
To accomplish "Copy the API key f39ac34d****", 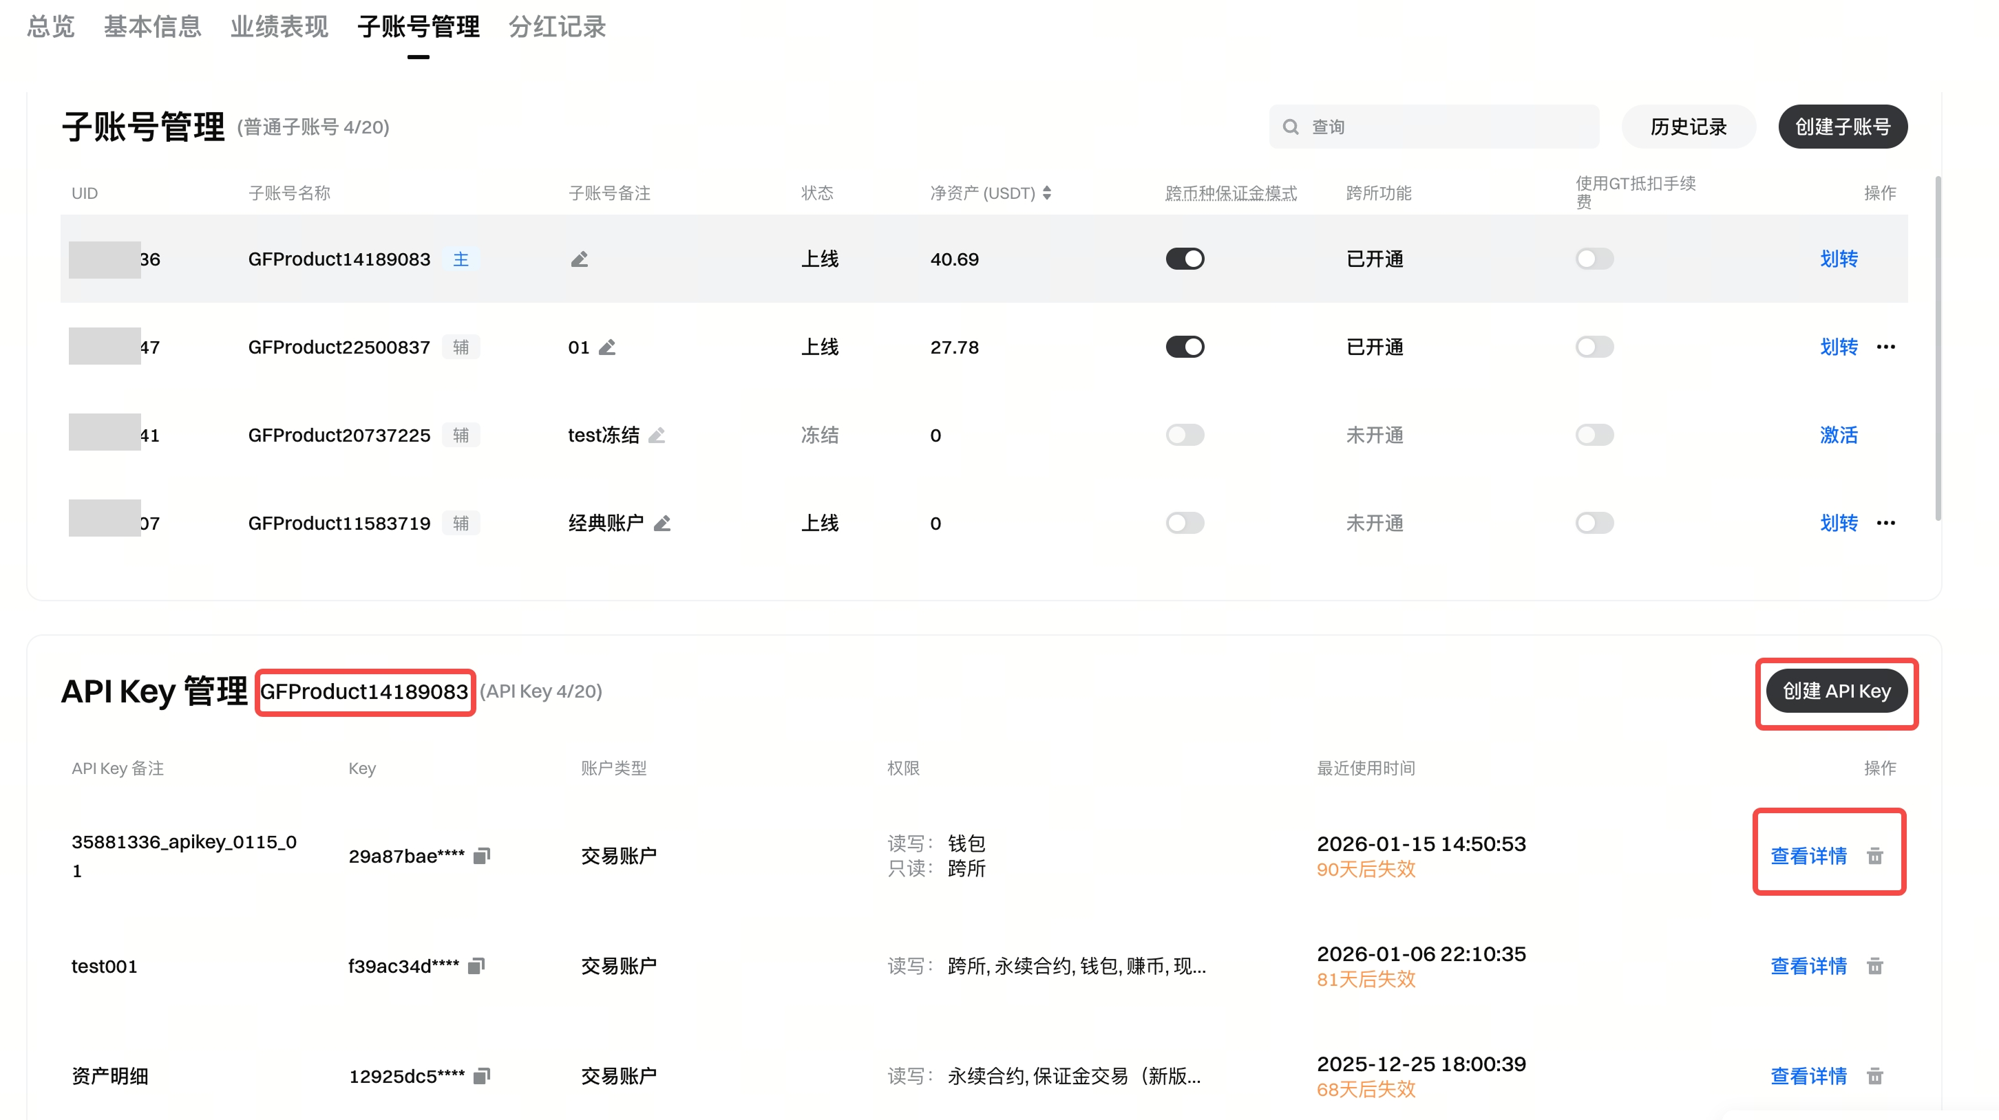I will [476, 967].
